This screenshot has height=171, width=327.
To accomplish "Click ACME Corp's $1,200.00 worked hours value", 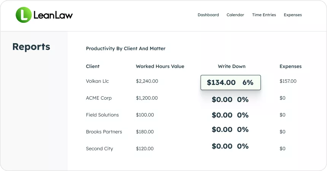I will coord(147,98).
